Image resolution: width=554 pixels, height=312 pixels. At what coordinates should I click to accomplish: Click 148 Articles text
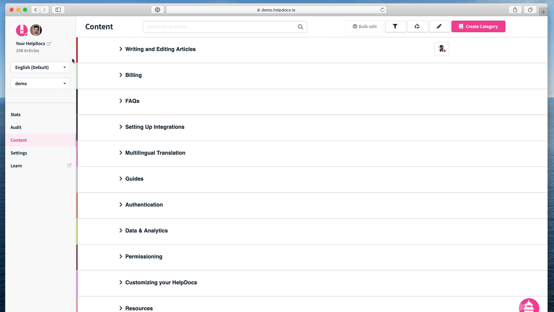pos(27,50)
